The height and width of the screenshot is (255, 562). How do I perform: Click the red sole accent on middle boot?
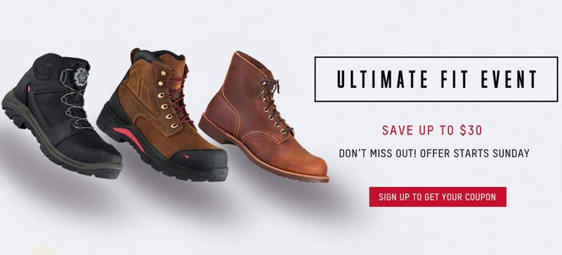coord(130,138)
